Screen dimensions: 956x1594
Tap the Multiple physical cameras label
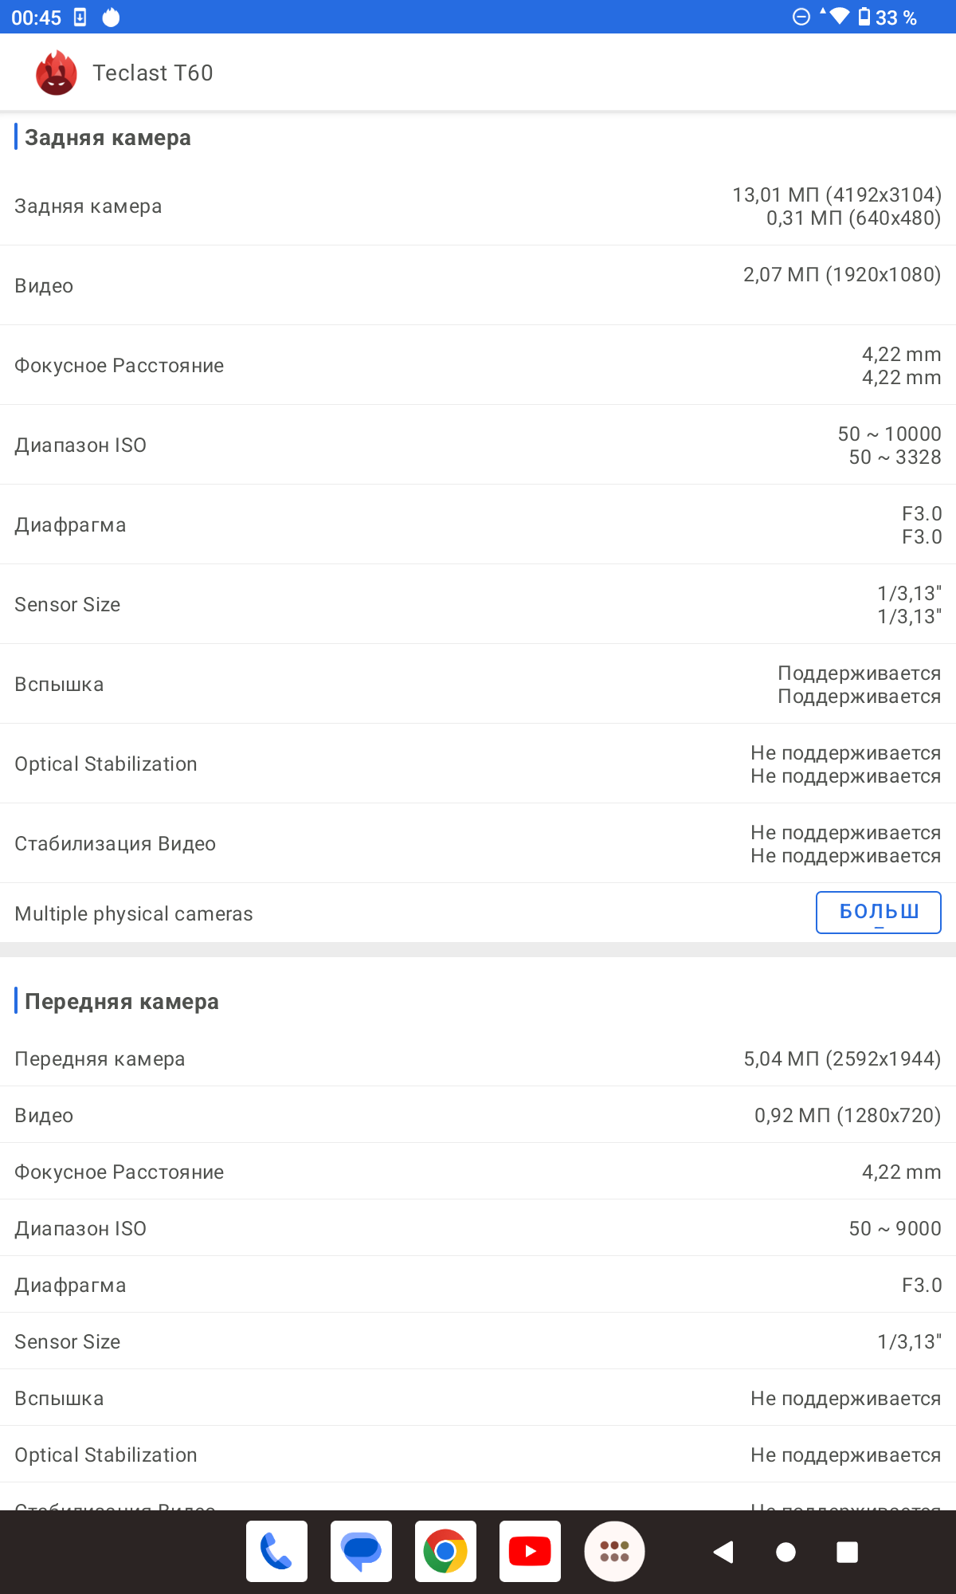point(134,914)
